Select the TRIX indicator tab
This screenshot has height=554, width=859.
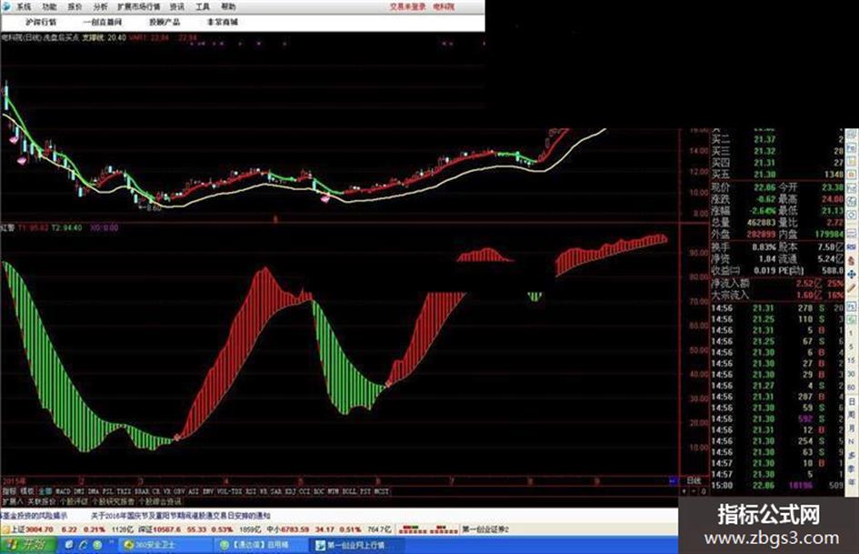point(124,491)
